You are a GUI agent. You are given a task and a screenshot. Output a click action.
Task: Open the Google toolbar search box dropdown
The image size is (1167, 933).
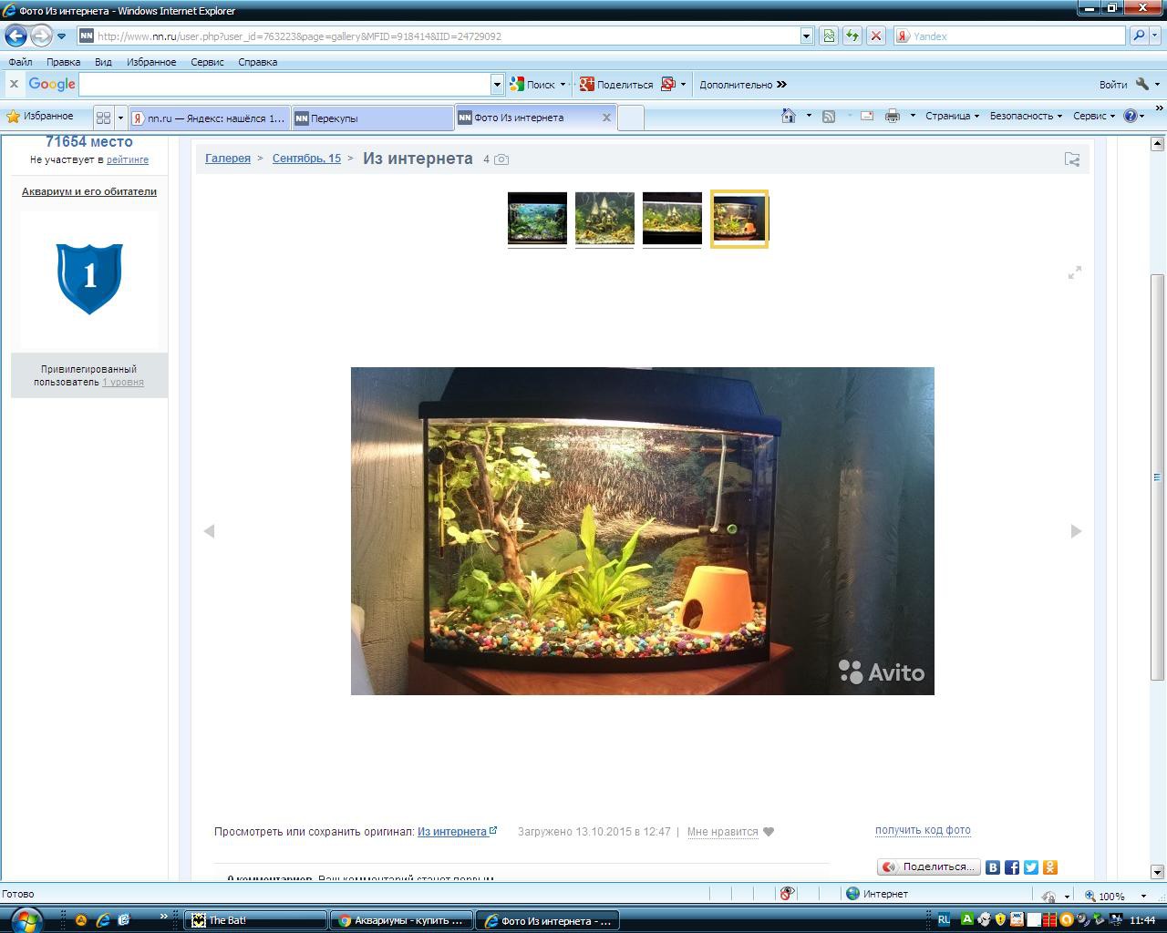tap(497, 84)
